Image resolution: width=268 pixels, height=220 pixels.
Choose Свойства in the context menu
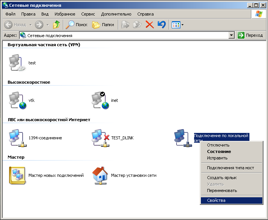click(x=216, y=200)
